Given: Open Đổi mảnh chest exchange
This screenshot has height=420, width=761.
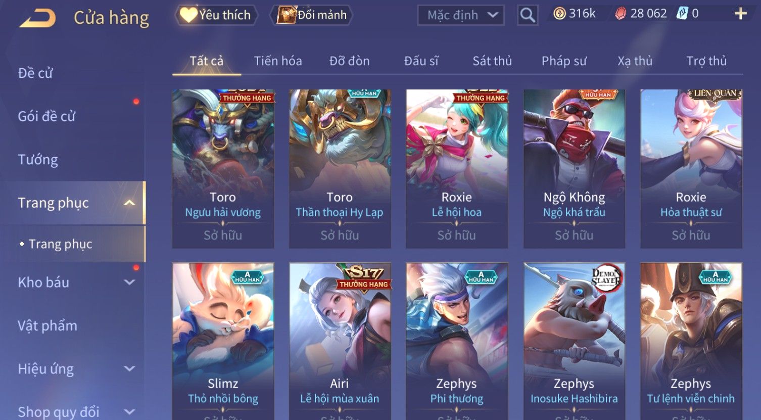Looking at the screenshot, I should (312, 15).
